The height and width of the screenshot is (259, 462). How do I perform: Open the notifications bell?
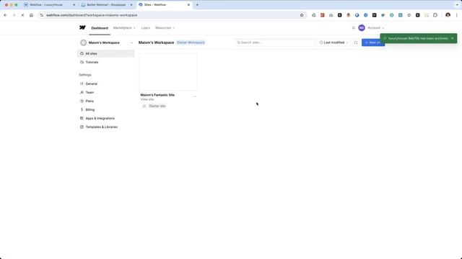tap(353, 28)
